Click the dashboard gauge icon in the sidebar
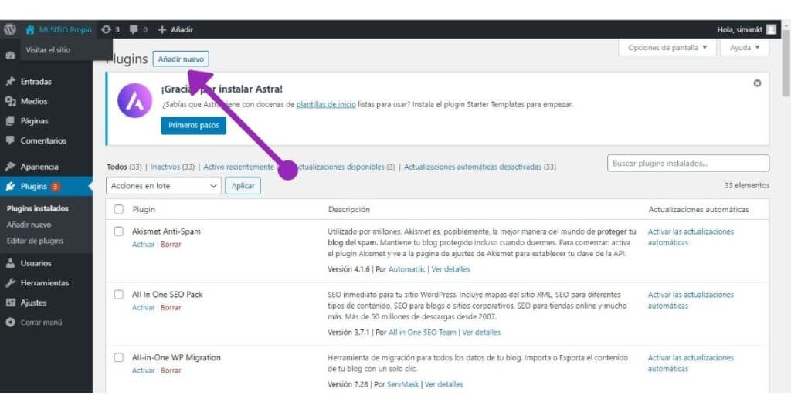Image resolution: width=791 pixels, height=412 pixels. 11,55
